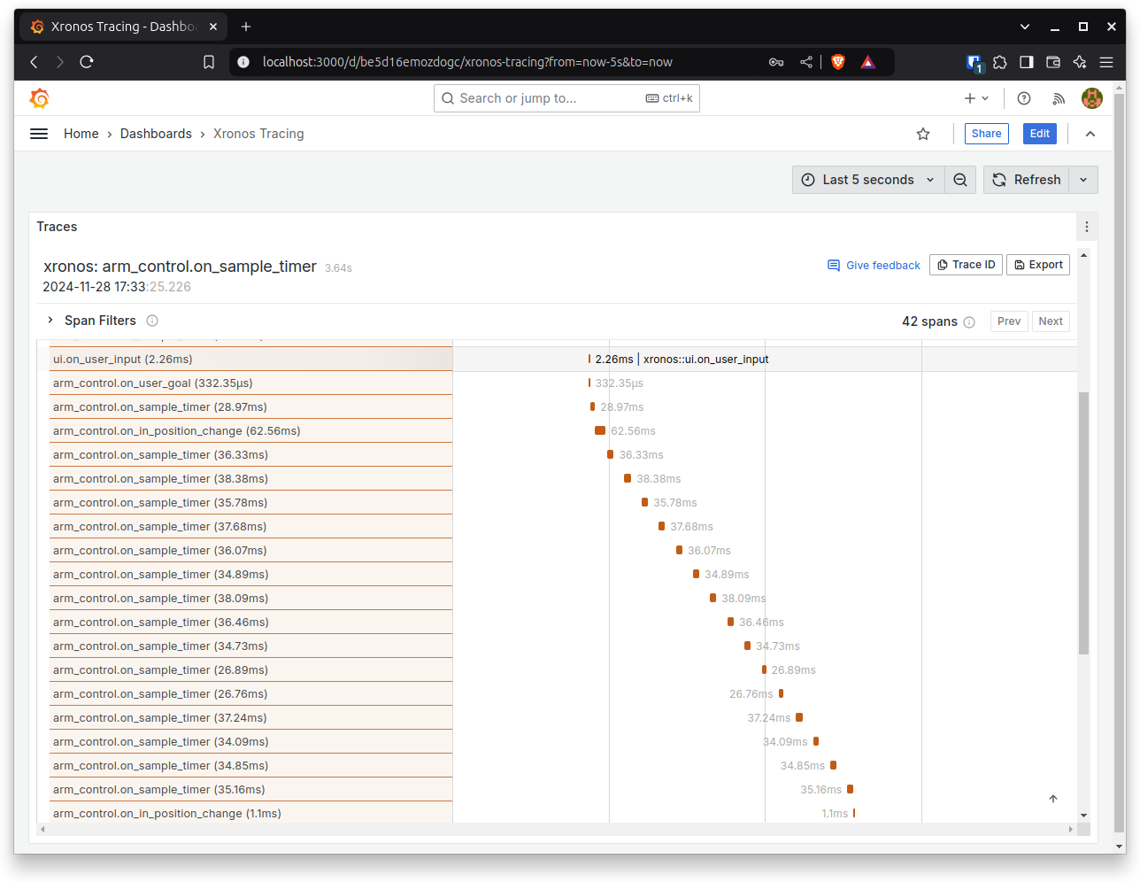Click the 35.16ms span bar in the timeline

(850, 790)
